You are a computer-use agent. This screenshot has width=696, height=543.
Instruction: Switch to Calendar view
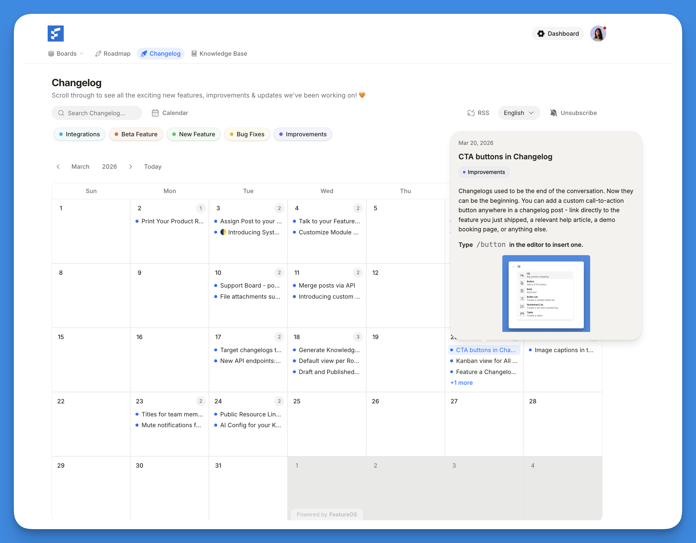coord(170,113)
